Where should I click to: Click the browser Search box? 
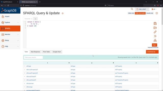point(126,5)
